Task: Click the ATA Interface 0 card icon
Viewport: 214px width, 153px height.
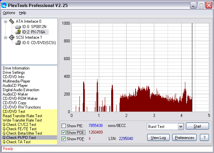Action: (x=12, y=21)
